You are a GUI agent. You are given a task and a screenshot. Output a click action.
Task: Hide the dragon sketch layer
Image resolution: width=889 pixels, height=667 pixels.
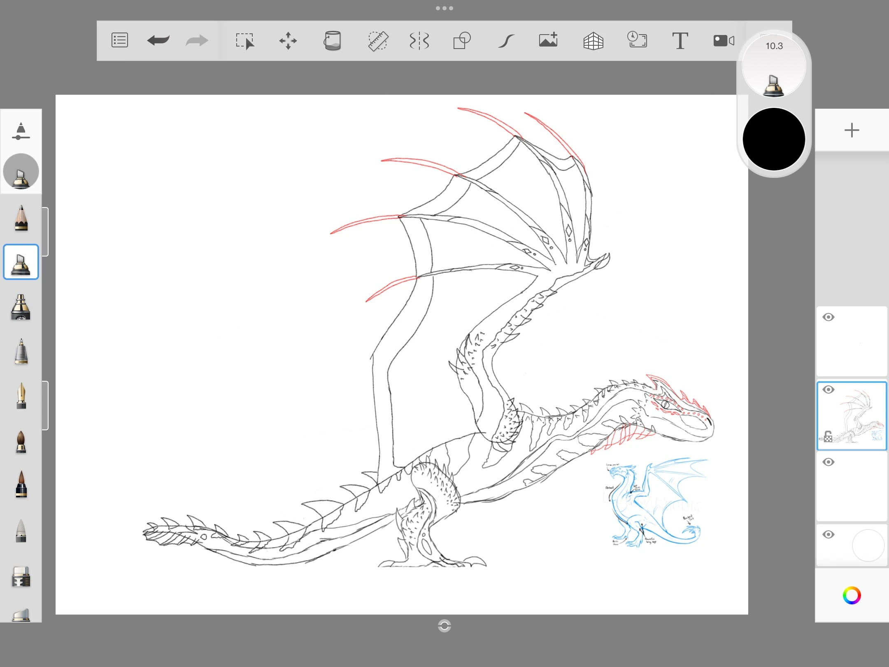pyautogui.click(x=828, y=389)
